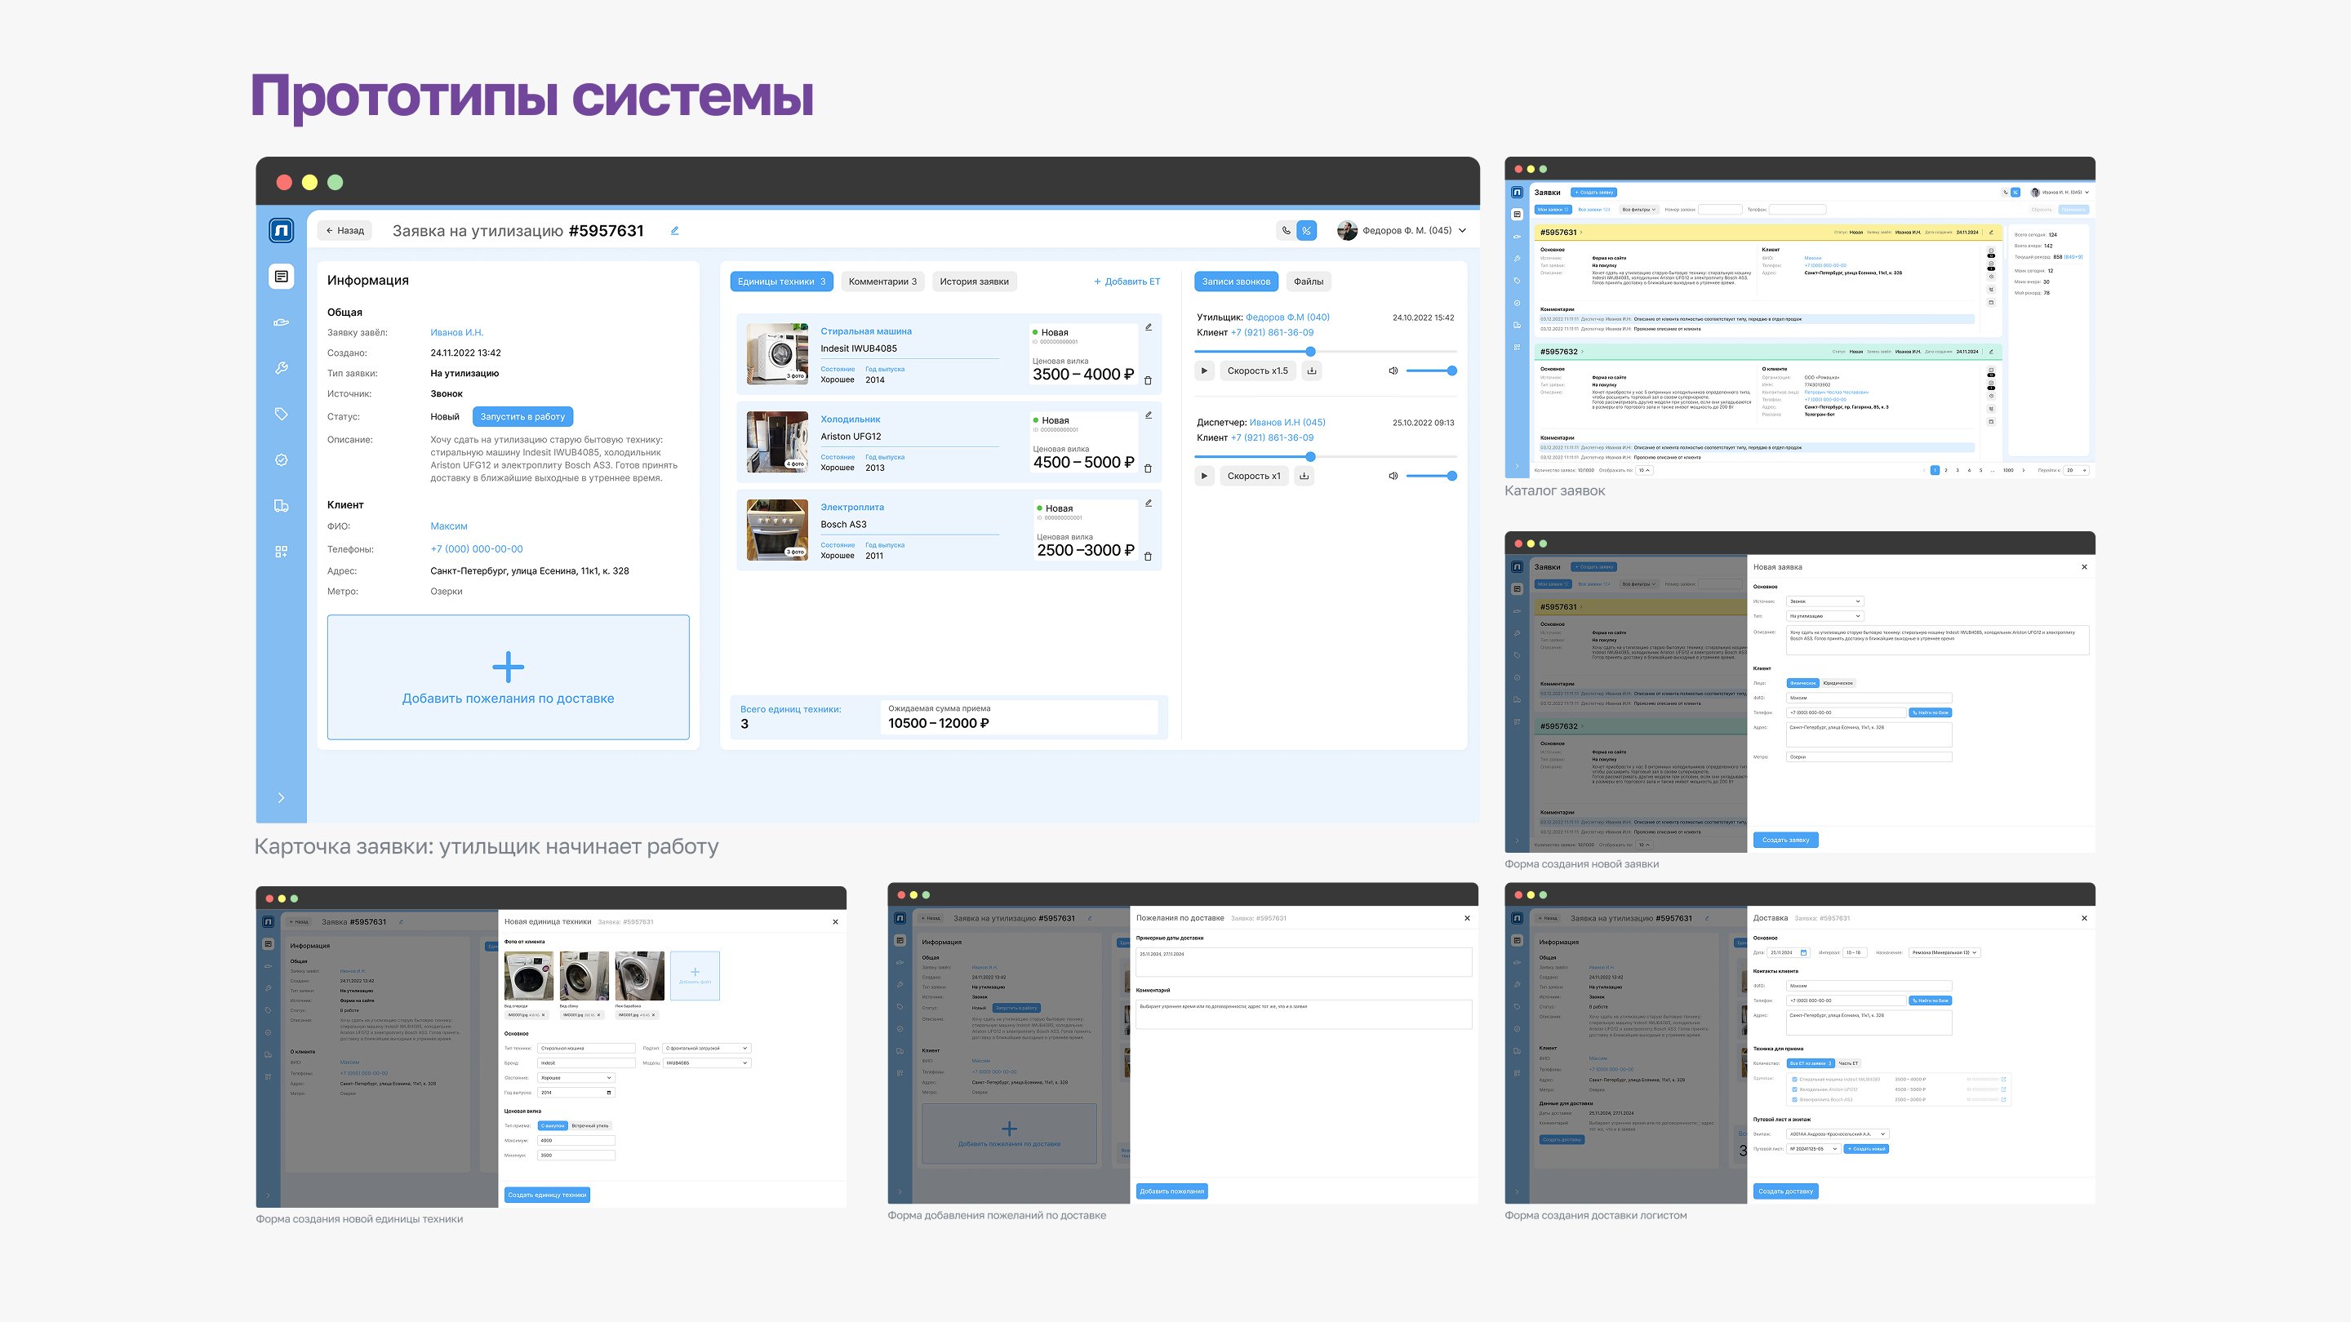Click phone icon beside Федоров Ф. М. profile
Screen dimensions: 2351x1322
[x=1286, y=231]
